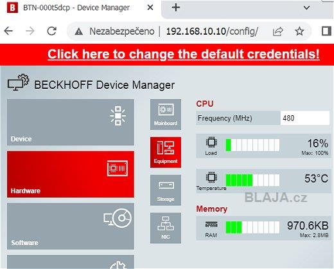Click the RAM usage bar
The image size is (334, 269).
tap(252, 227)
